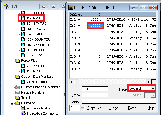Click the Symbol input field
Screen dimensions: 161x115
(x=95, y=95)
